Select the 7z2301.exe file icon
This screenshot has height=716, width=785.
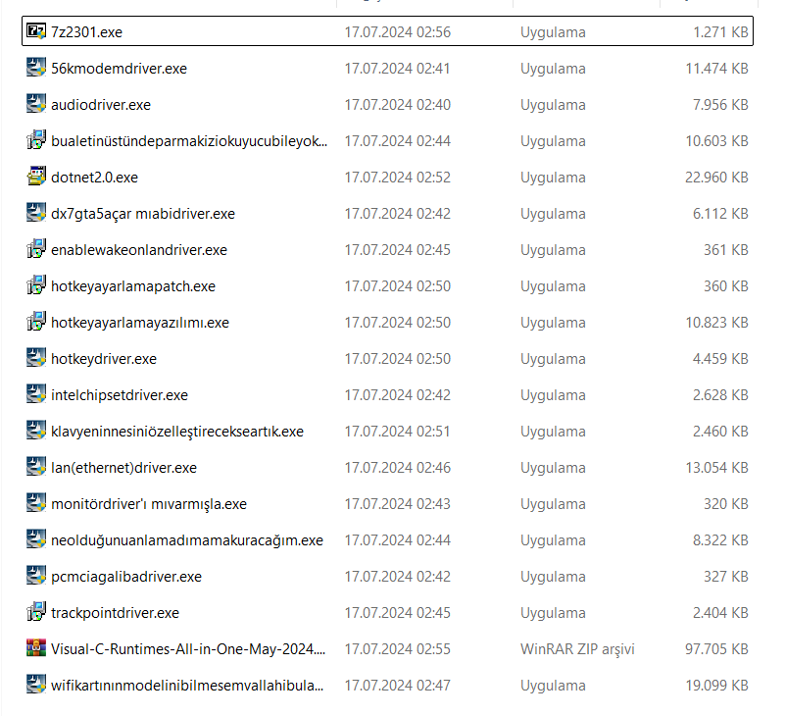click(x=36, y=31)
